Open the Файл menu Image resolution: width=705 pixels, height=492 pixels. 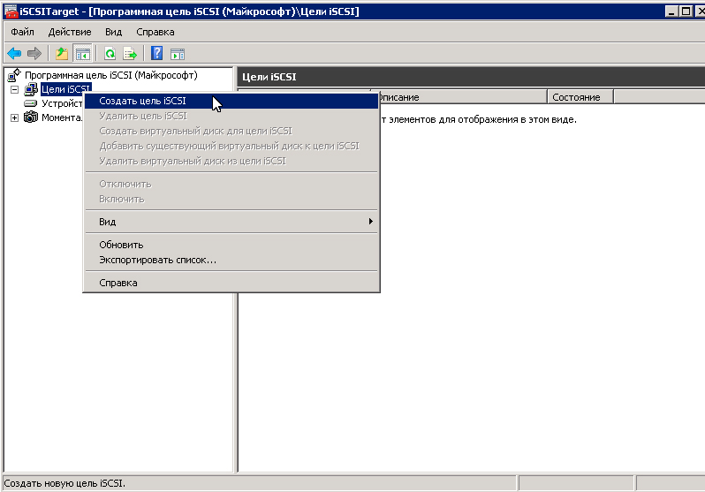coord(22,32)
